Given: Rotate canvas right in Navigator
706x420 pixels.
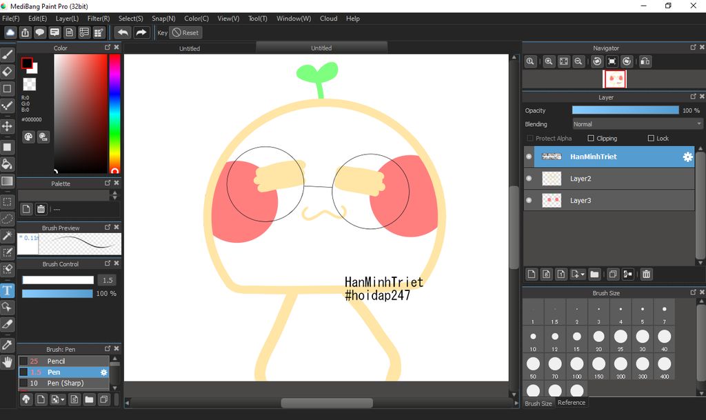Looking at the screenshot, I should tap(626, 61).
